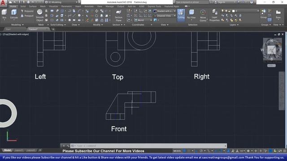The height and width of the screenshot is (161, 287).
Task: Open command line customization wrench
Action: point(68,146)
